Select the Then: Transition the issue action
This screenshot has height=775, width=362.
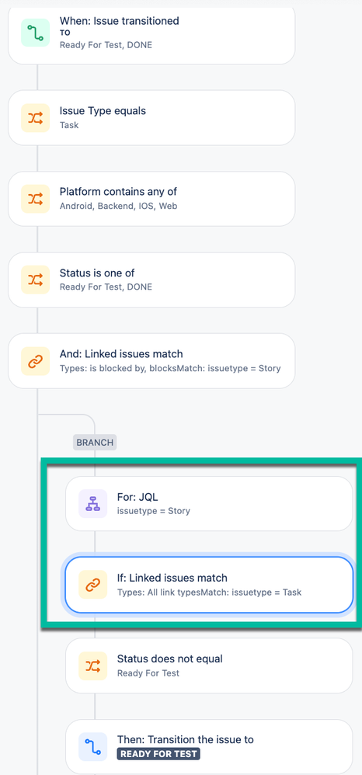[x=209, y=747]
